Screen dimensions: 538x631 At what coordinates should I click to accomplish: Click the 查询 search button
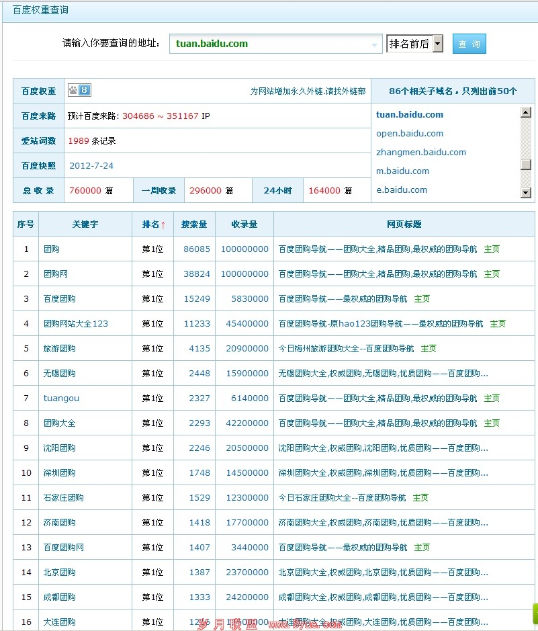pos(469,44)
